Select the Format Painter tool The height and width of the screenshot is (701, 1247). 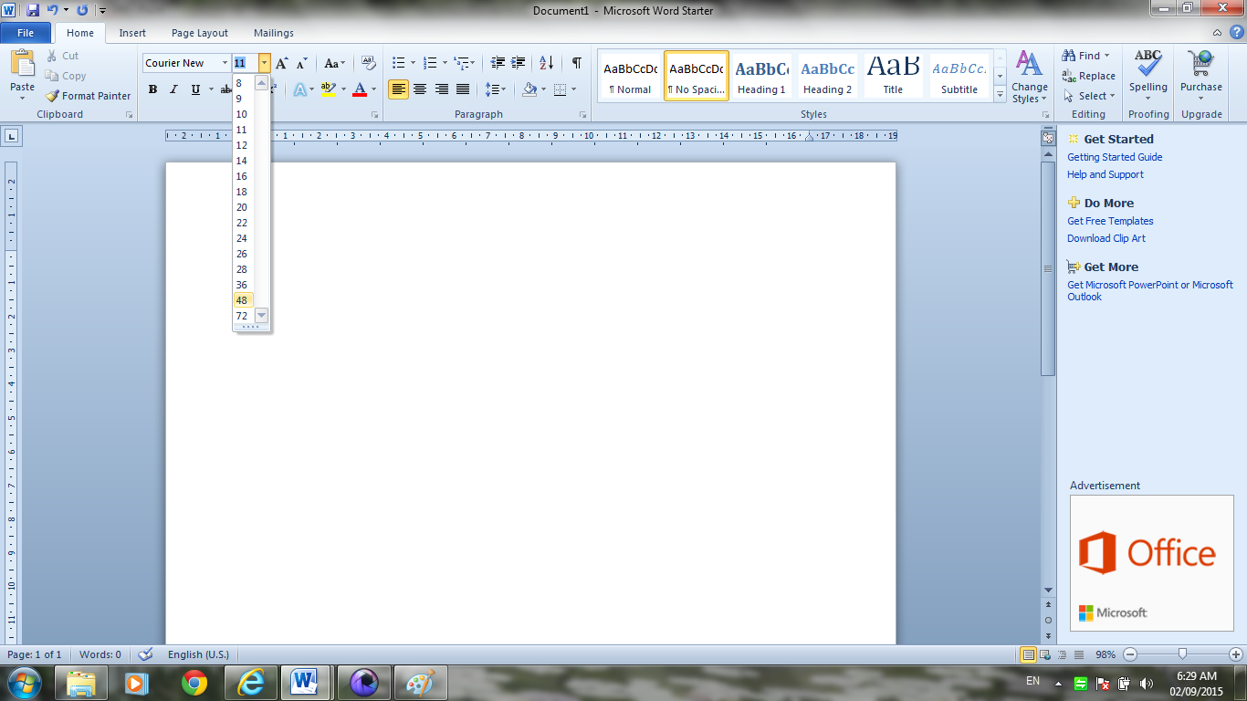coord(88,96)
